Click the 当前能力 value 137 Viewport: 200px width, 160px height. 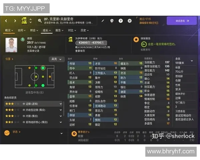(x=167, y=62)
